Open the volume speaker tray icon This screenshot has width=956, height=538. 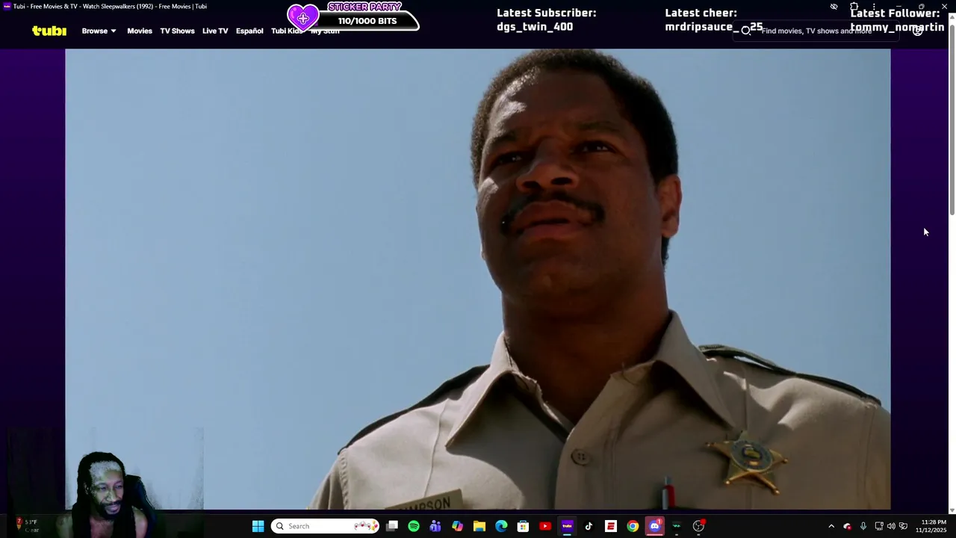pyautogui.click(x=891, y=526)
